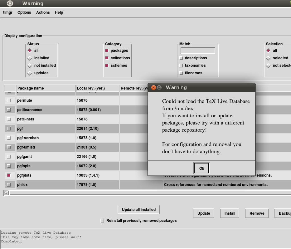This screenshot has height=249, width=291.
Task: Click the Backup button
Action: [x=283, y=213]
